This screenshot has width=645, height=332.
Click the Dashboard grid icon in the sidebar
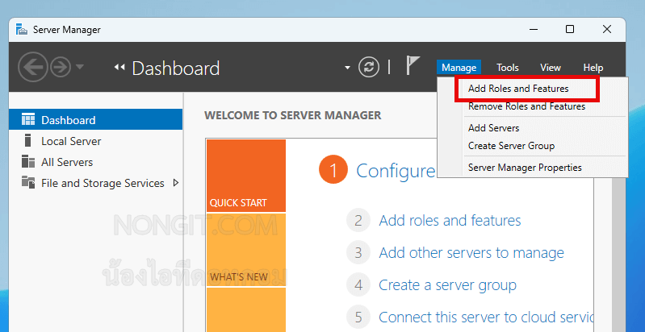tap(28, 120)
